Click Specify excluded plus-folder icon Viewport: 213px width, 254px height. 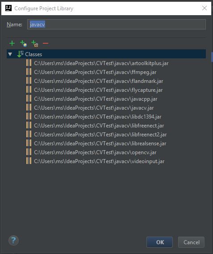click(x=35, y=43)
